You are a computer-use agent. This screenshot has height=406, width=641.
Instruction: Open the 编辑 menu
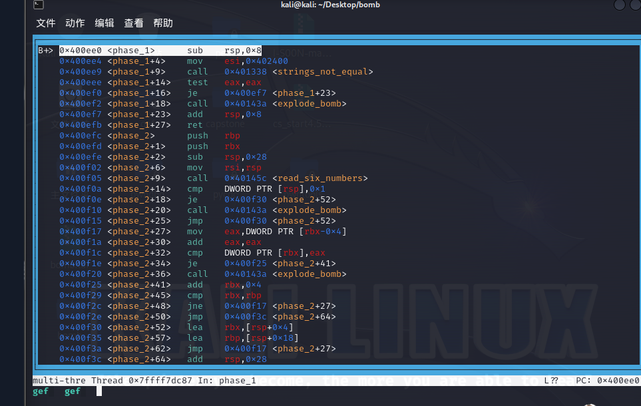105,23
